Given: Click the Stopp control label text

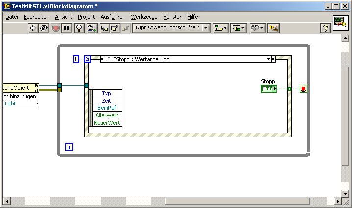Looking at the screenshot, I should coord(268,81).
